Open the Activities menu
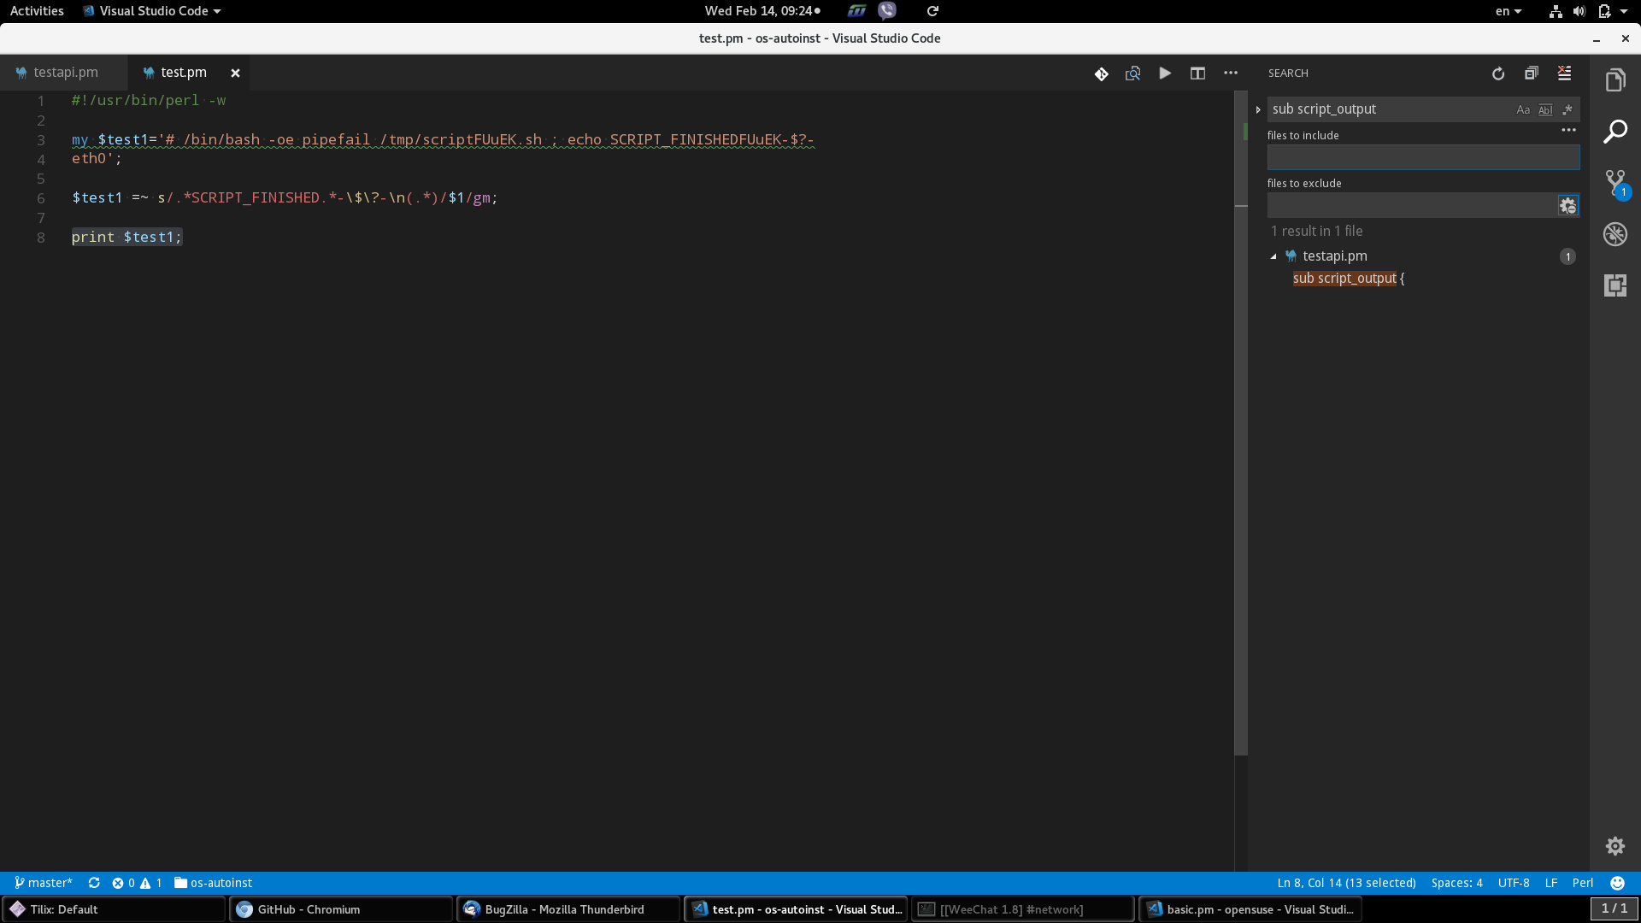Viewport: 1641px width, 923px height. (36, 11)
